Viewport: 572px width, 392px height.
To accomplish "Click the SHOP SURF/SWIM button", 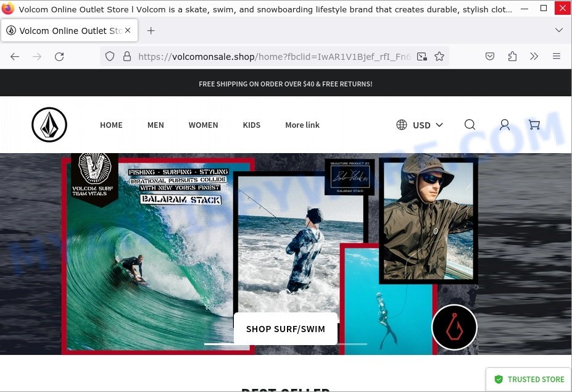I will coord(285,328).
